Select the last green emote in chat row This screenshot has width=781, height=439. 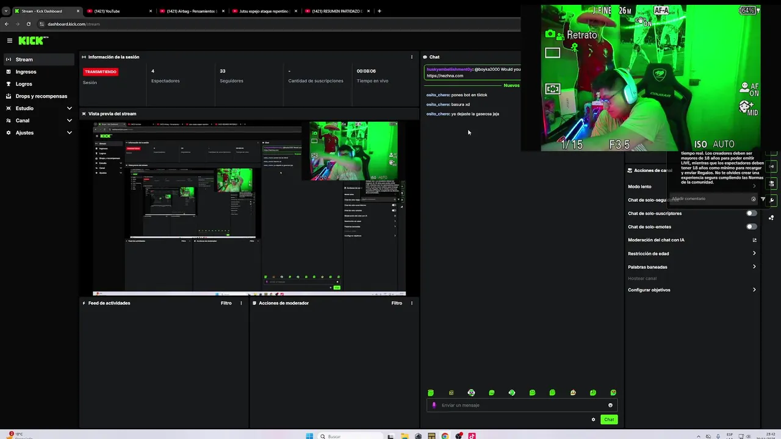(x=613, y=393)
